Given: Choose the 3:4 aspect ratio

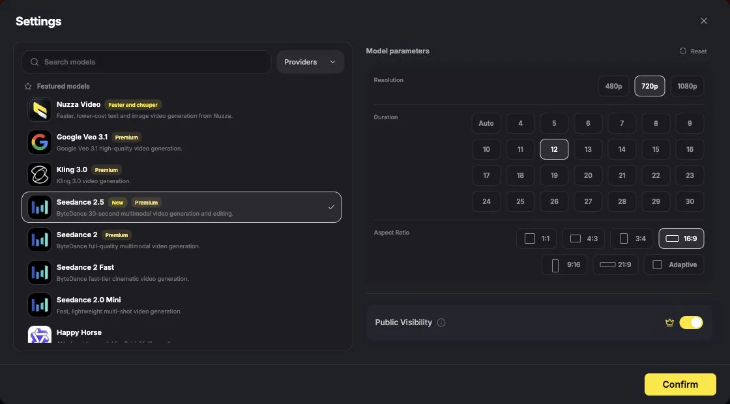Looking at the screenshot, I should (632, 238).
